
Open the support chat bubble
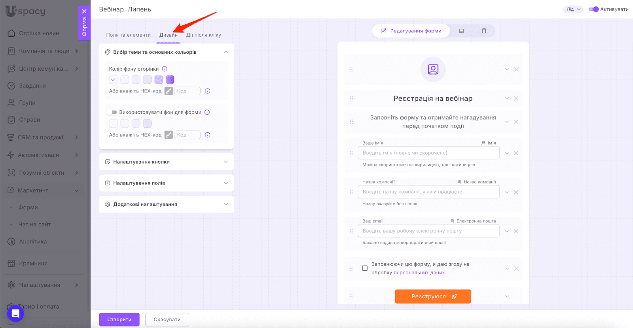click(x=15, y=313)
